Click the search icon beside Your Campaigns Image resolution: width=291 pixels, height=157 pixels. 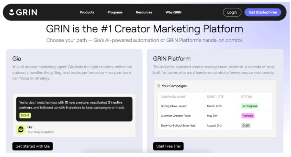(158, 86)
